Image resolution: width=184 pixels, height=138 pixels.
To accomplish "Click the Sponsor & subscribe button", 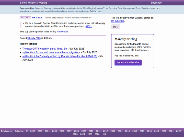I will coord(128,62).
